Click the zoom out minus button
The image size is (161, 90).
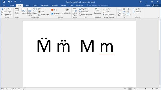click(x=138, y=89)
